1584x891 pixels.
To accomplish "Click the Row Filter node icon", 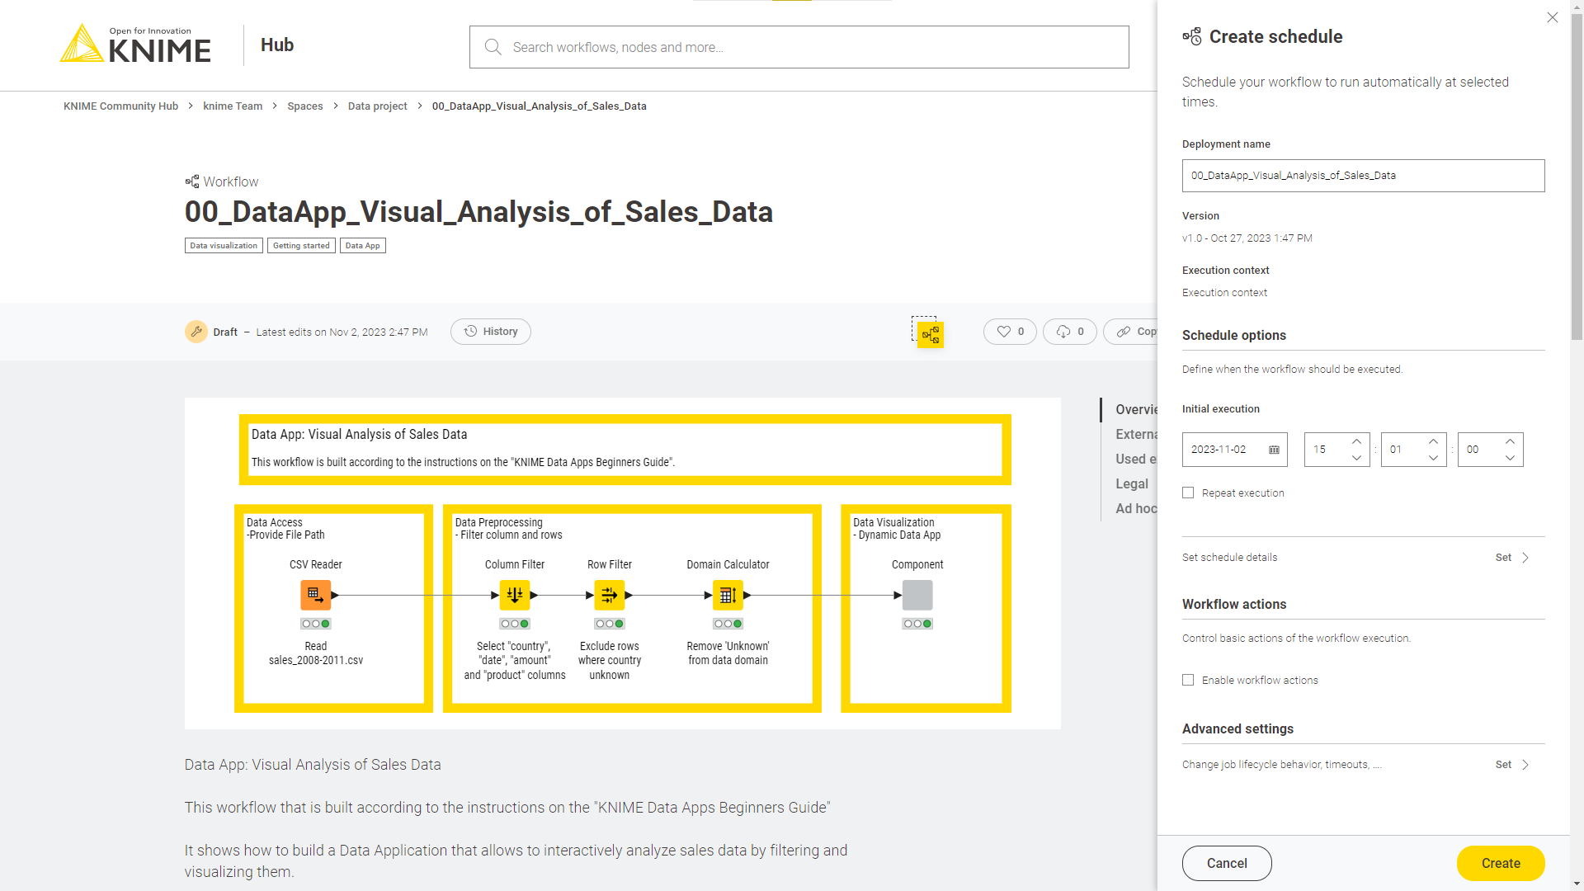I will coord(609,595).
